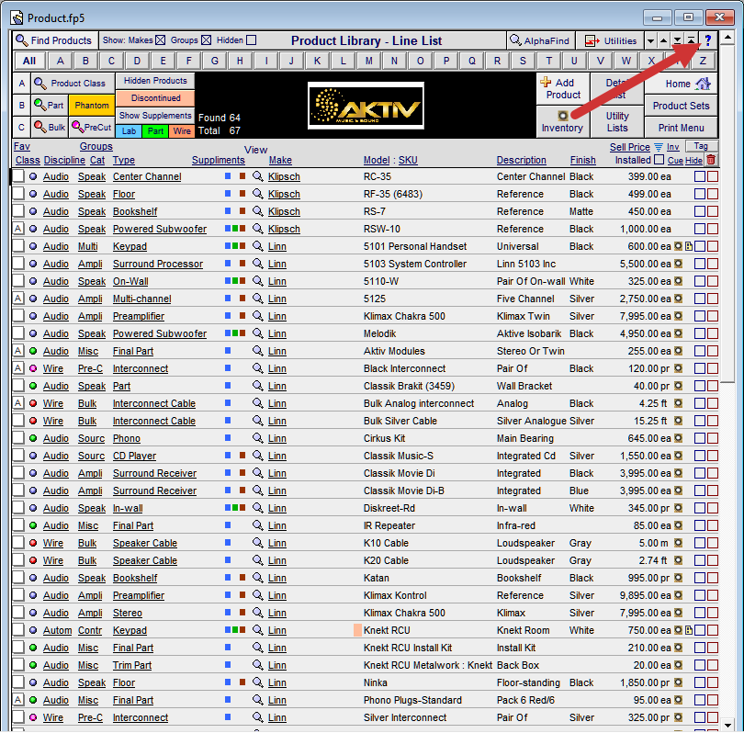
Task: Sort by the Sell Price header
Action: [630, 147]
